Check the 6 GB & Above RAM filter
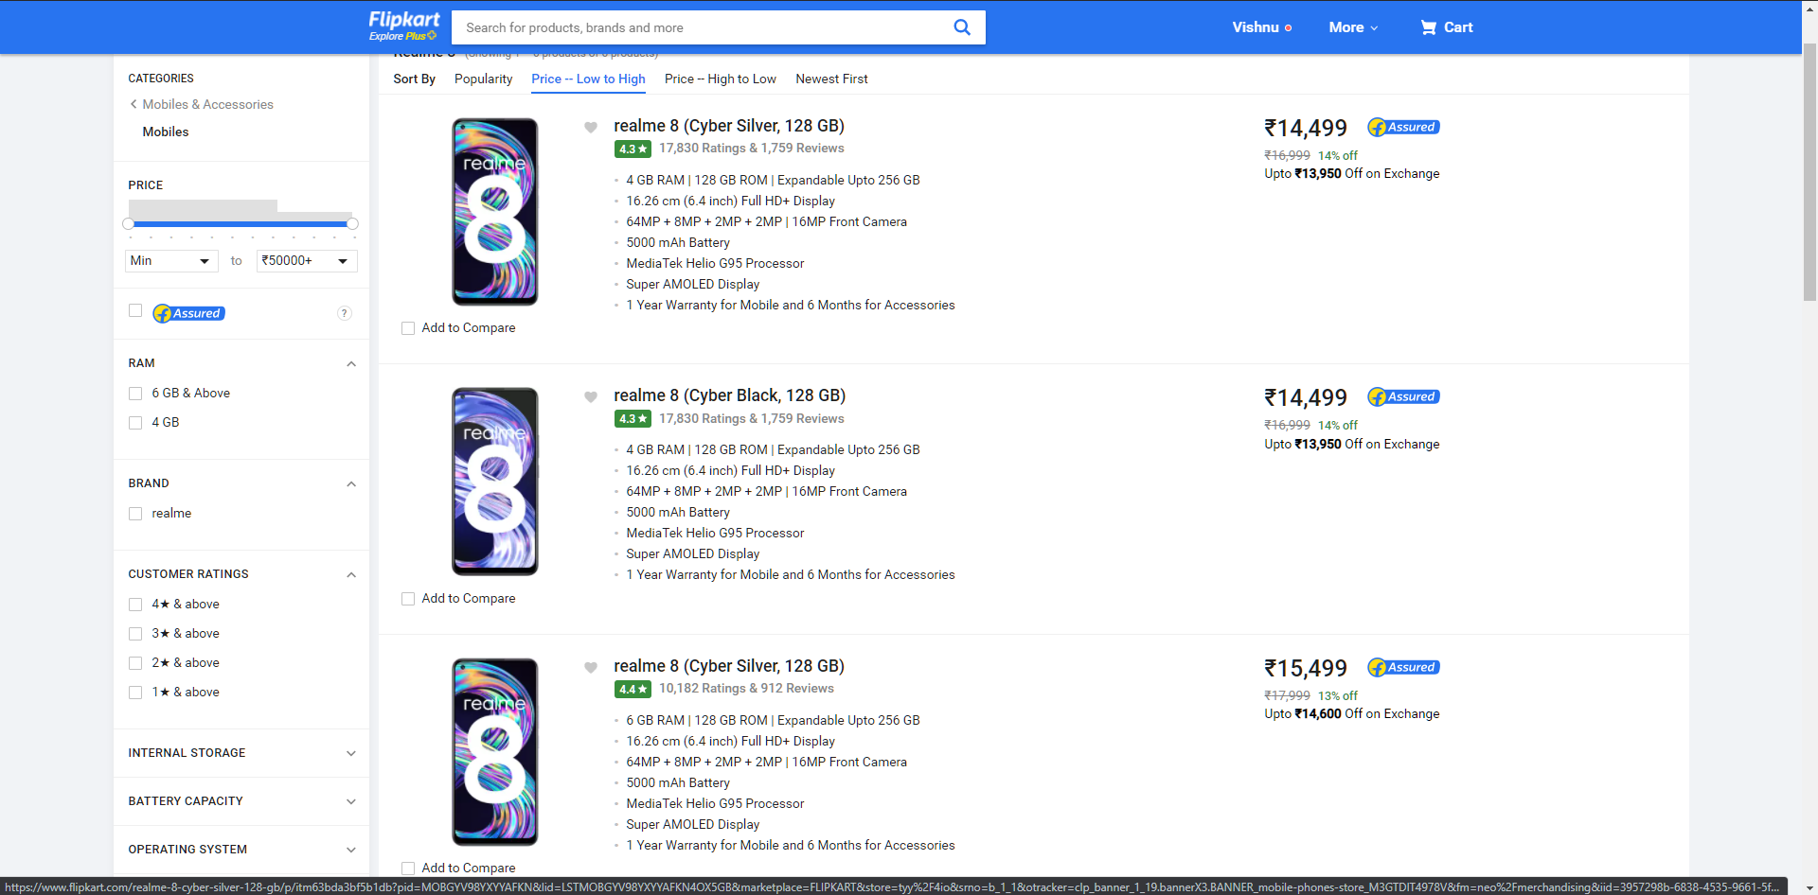Image resolution: width=1818 pixels, height=895 pixels. tap(135, 394)
